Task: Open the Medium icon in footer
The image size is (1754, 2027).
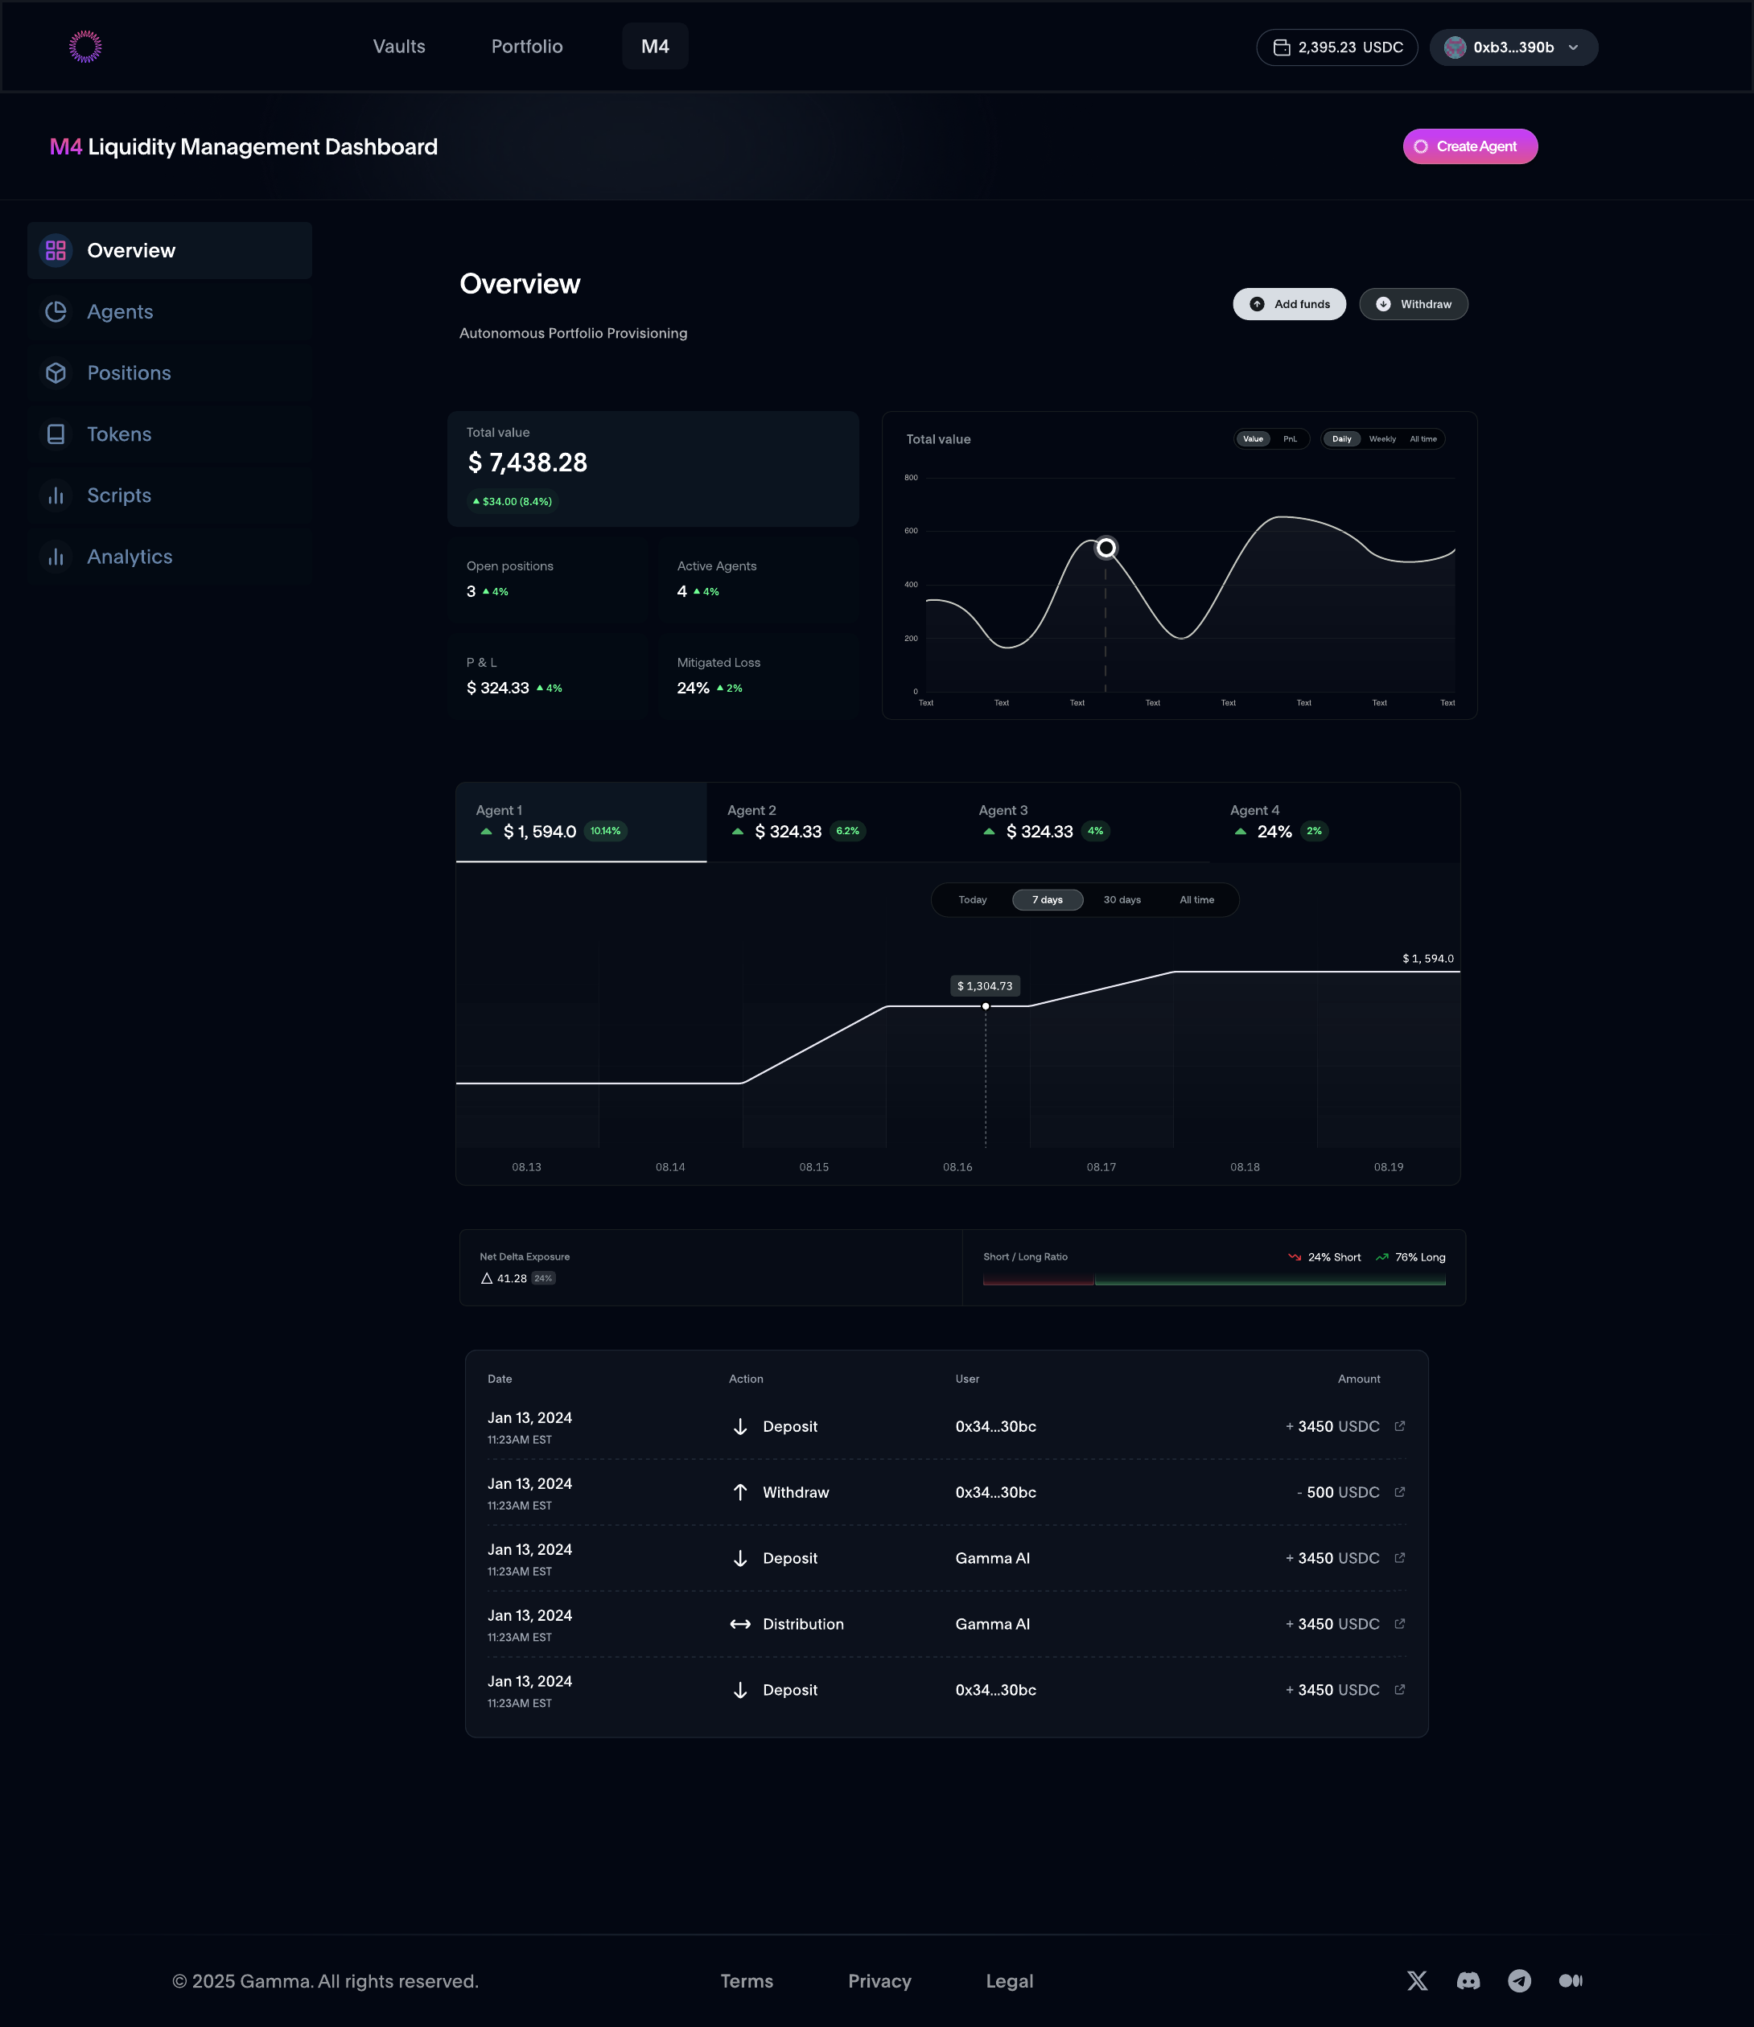Action: click(1571, 1981)
